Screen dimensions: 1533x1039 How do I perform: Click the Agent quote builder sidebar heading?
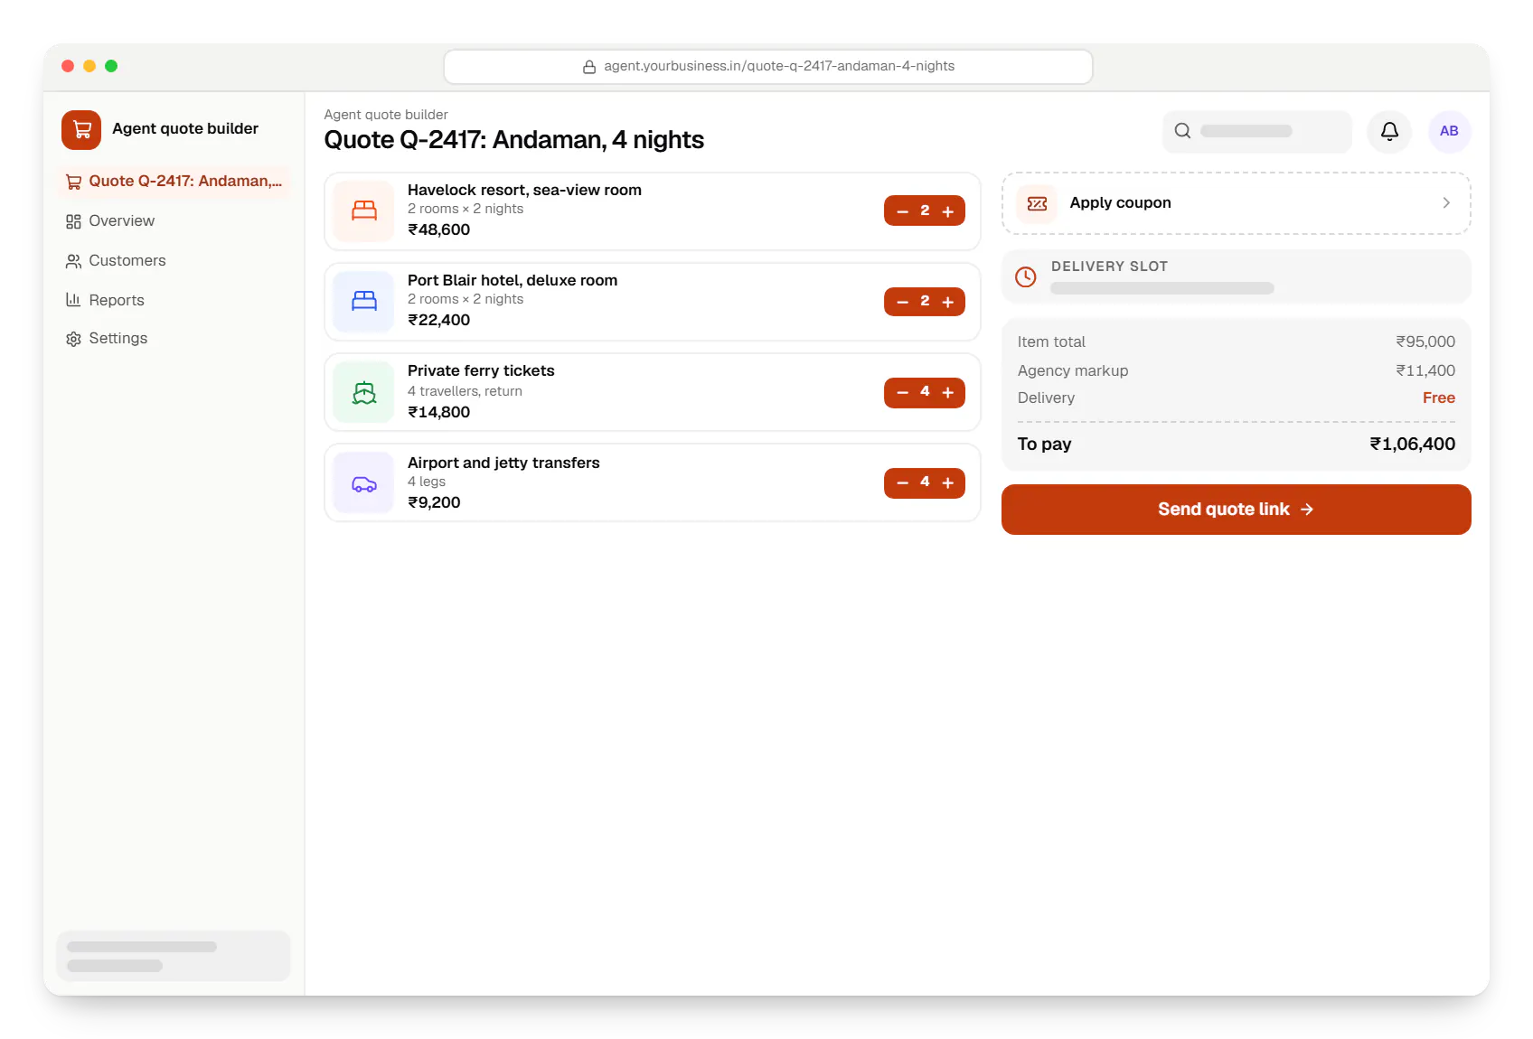pyautogui.click(x=185, y=129)
